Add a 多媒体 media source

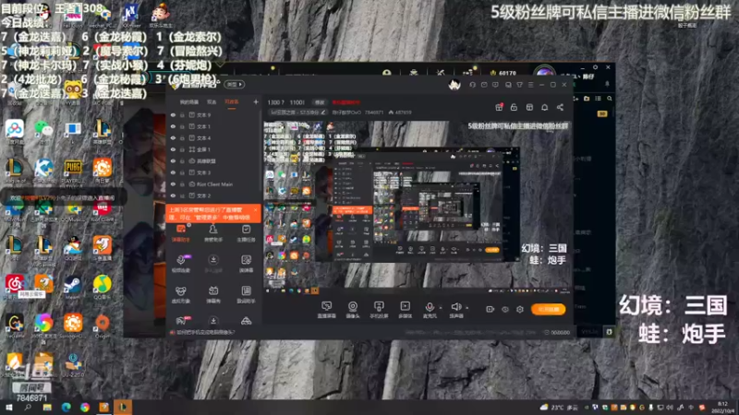tap(405, 310)
